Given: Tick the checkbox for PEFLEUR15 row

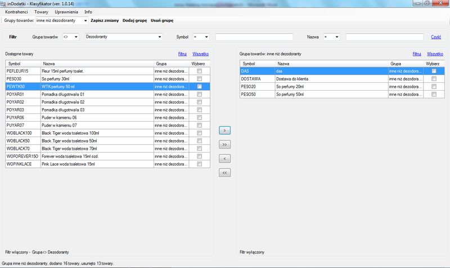Looking at the screenshot, I should (x=200, y=71).
